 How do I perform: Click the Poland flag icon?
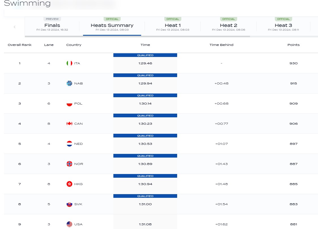point(69,103)
